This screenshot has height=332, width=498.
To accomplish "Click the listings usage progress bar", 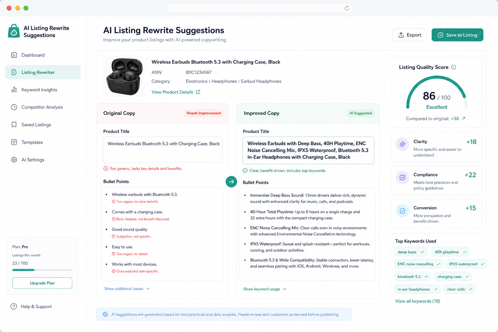I will [x=42, y=270].
